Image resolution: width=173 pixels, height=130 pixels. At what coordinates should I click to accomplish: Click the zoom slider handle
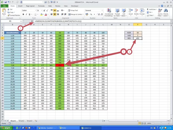pyautogui.click(x=161, y=123)
